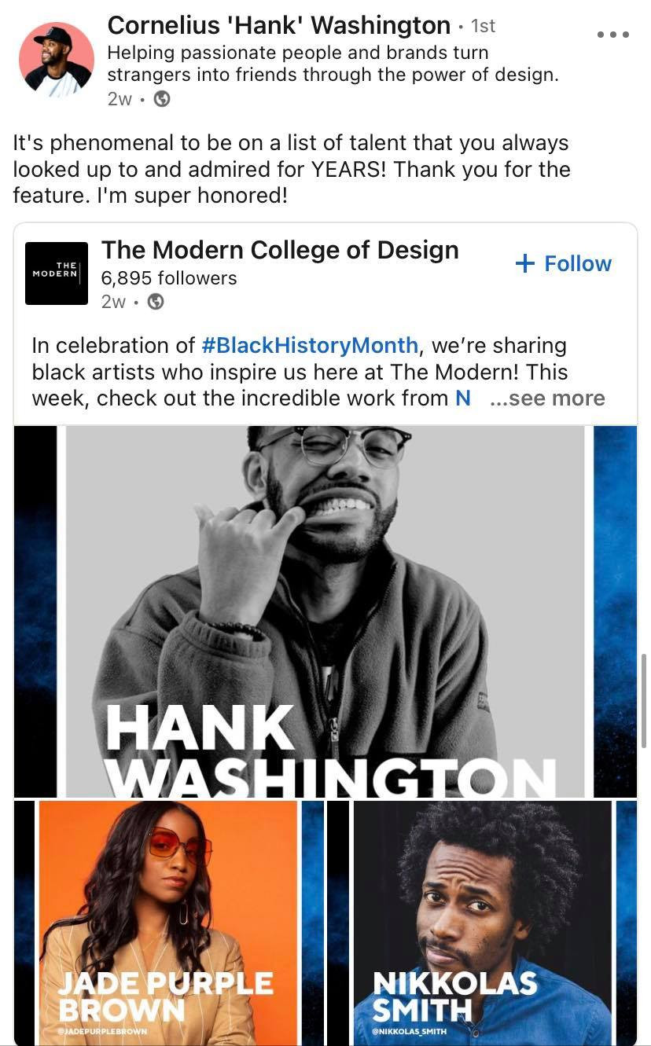Open the #BlackHistoryMonth hashtag
Screen dimensions: 651x1046
(310, 346)
